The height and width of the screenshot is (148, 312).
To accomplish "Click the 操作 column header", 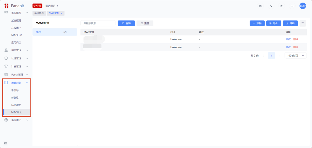I will pyautogui.click(x=288, y=32).
